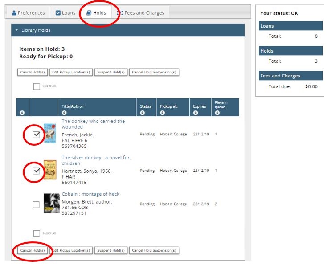The width and height of the screenshot is (327, 265).
Task: Collapse the Library Holds section
Action: [16, 30]
